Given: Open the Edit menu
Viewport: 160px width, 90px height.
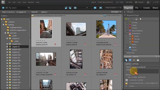Looking at the screenshot, I should (14, 2).
